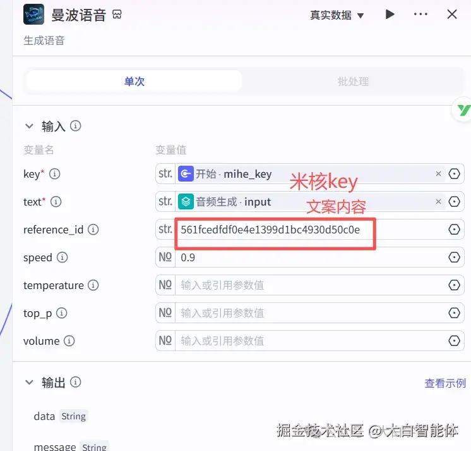Open variable picker for the temperature row
The width and height of the screenshot is (471, 451).
point(454,285)
